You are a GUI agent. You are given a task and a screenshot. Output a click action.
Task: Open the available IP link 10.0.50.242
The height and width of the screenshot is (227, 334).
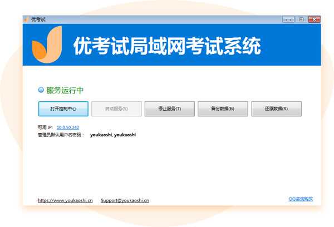click(x=68, y=127)
